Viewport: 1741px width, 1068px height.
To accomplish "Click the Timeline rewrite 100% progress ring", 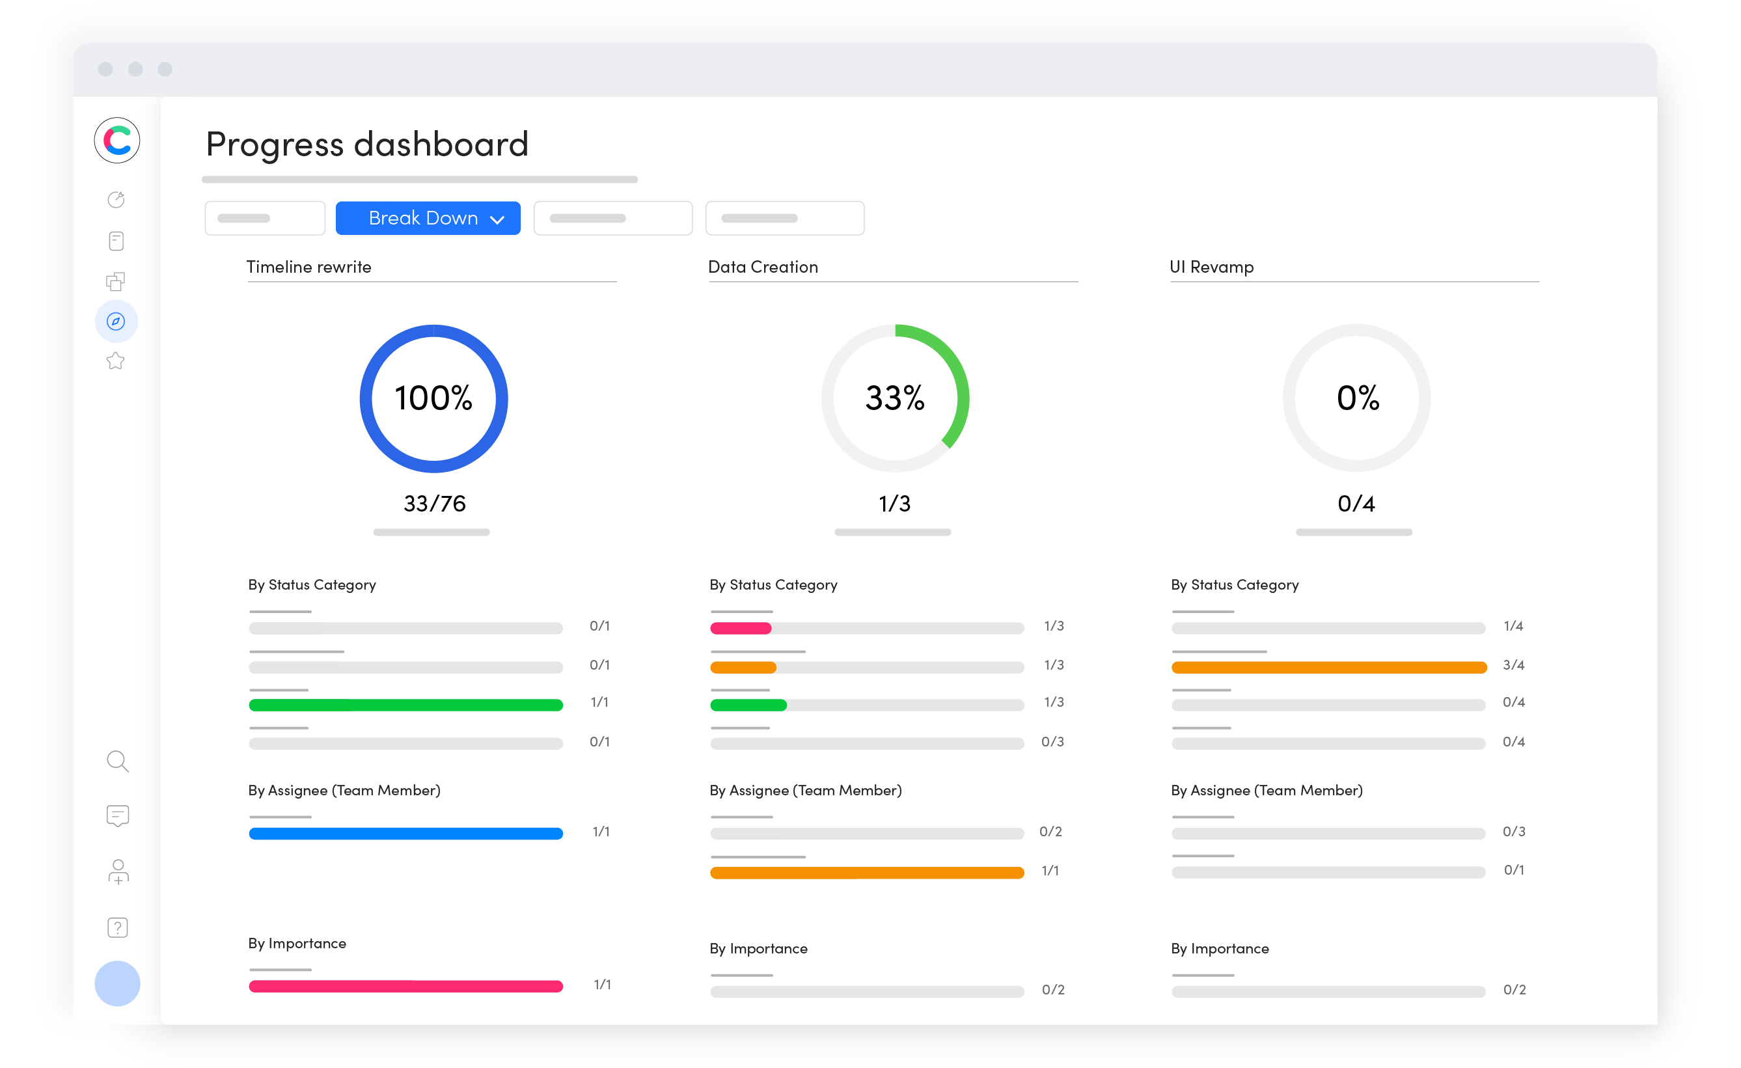I will coord(434,398).
